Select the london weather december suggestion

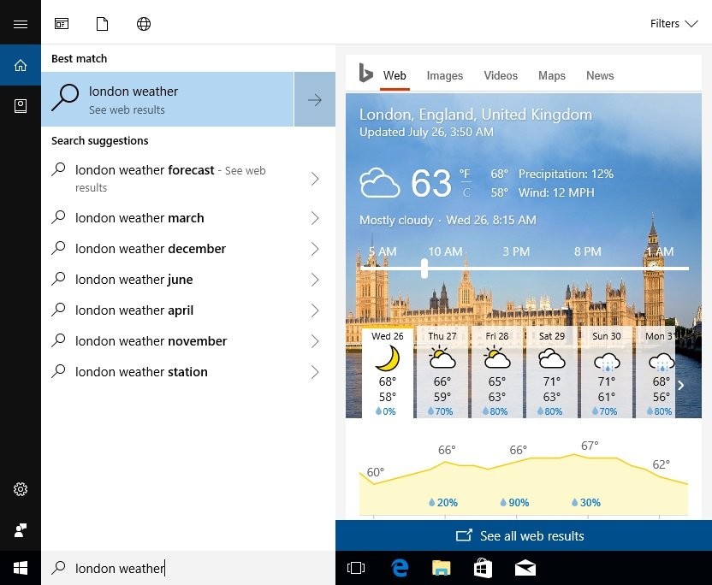tap(151, 249)
